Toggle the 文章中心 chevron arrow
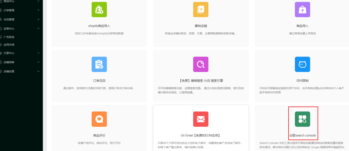 point(38,53)
